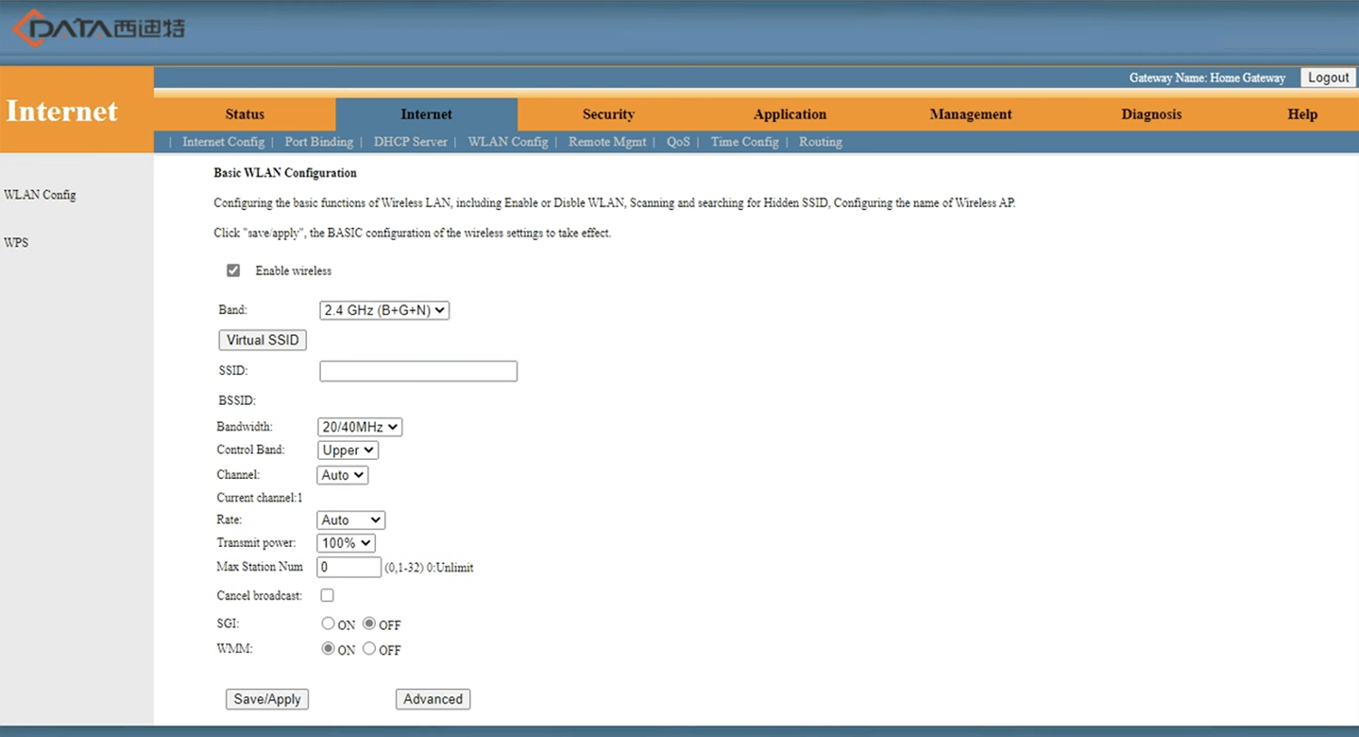Click the C-Data logo in header
Viewport: 1359px width, 737px height.
(x=98, y=28)
